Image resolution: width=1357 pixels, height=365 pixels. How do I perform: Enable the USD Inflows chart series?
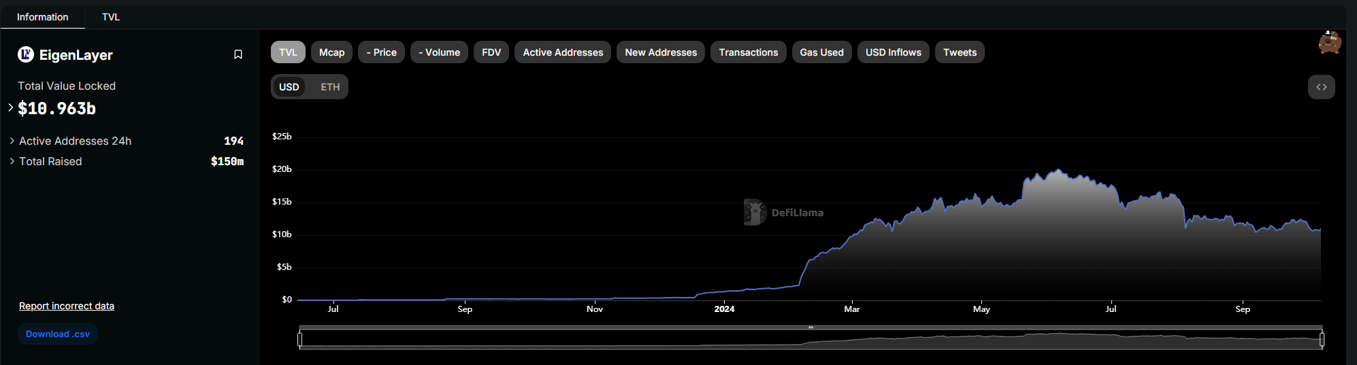(x=893, y=52)
